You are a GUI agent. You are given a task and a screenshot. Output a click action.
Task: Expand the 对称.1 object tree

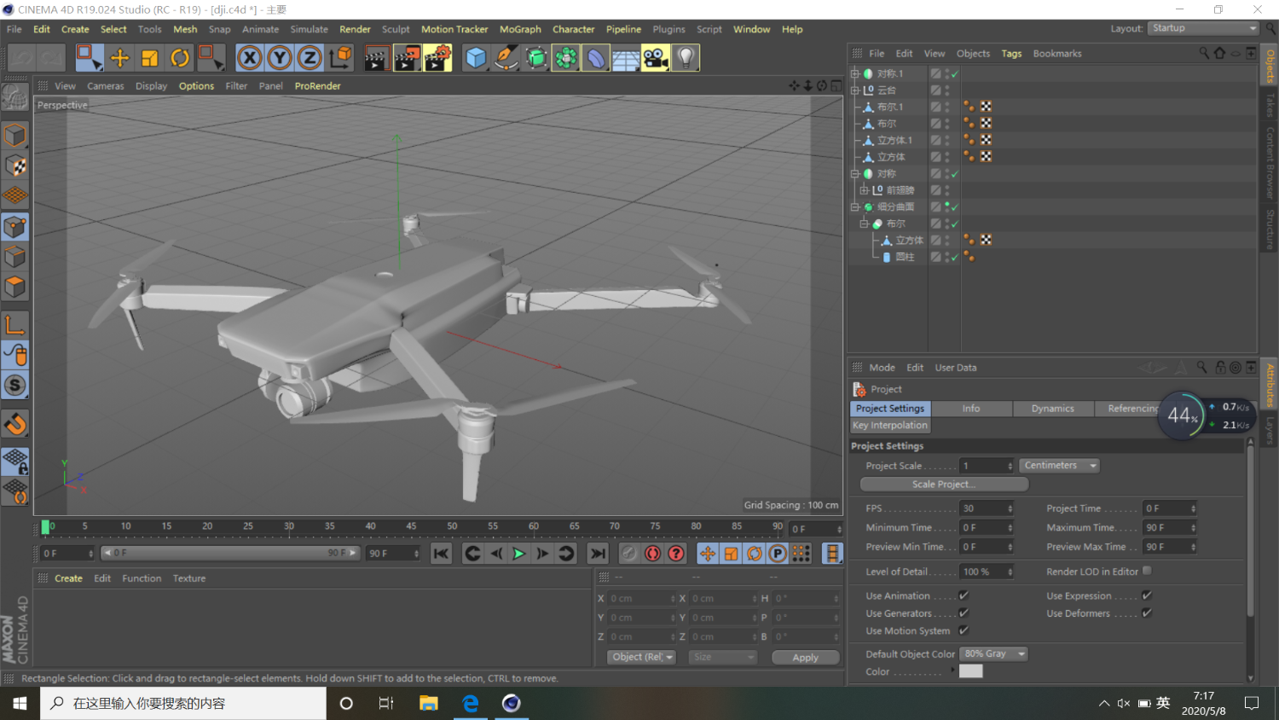[x=855, y=73]
